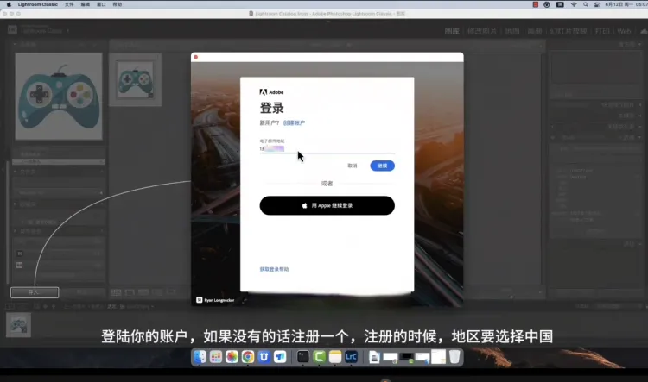This screenshot has height=382, width=648.
Task: Click the 导入 import button in Lightroom
Action: 35,292
